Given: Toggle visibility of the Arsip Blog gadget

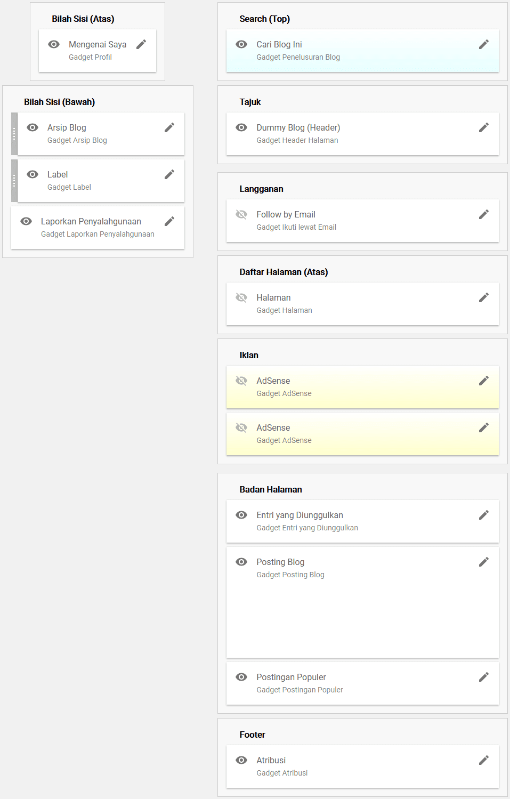Looking at the screenshot, I should pos(33,127).
